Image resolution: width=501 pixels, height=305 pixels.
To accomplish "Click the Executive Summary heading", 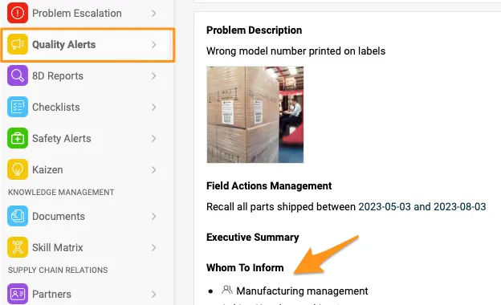I will click(253, 238).
